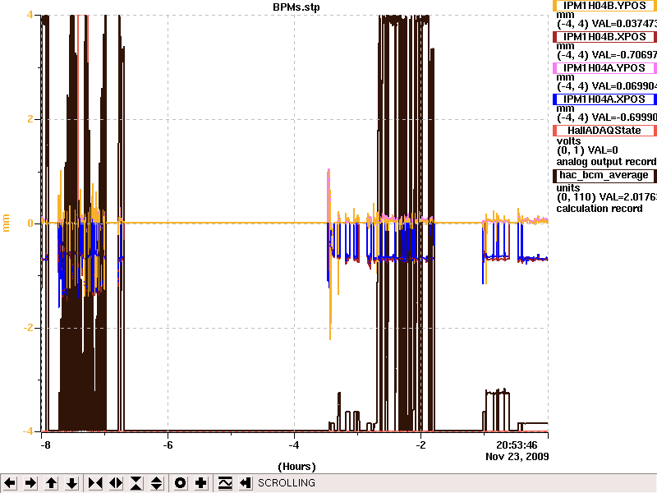Pan the graph down with the down arrow
The width and height of the screenshot is (657, 493).
(72, 483)
